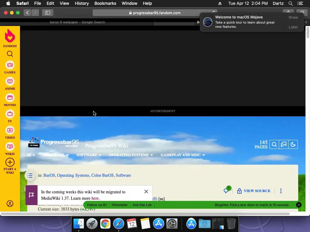
Task: Click Later on the Mojave notification
Action: click(x=293, y=27)
